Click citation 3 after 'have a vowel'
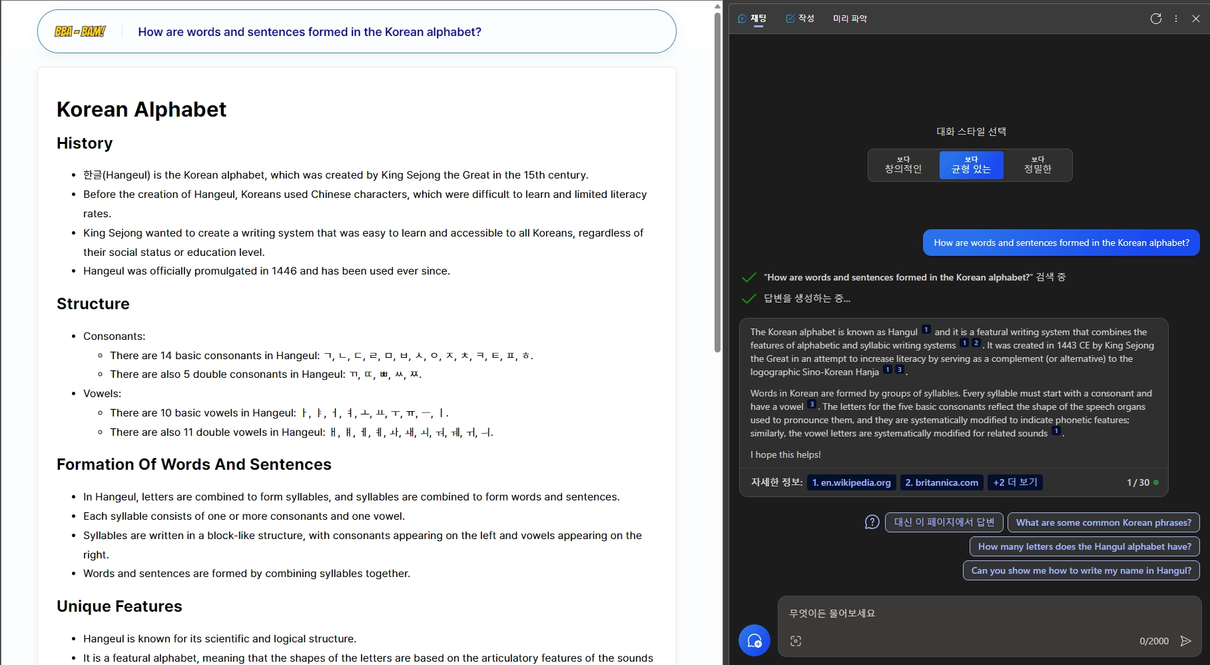This screenshot has width=1210, height=665. [x=812, y=404]
